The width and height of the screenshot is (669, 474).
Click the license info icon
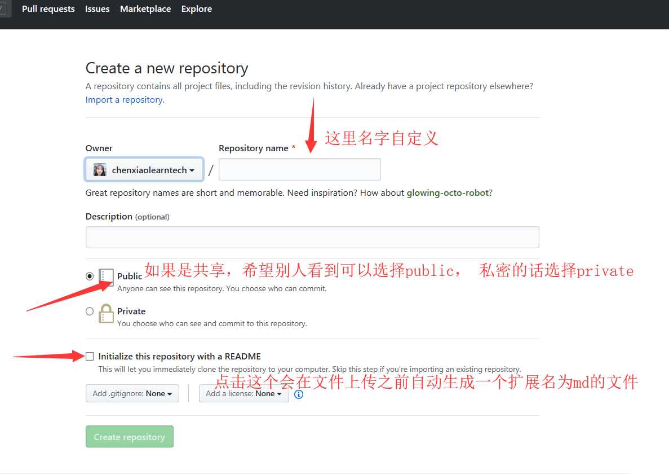click(299, 394)
